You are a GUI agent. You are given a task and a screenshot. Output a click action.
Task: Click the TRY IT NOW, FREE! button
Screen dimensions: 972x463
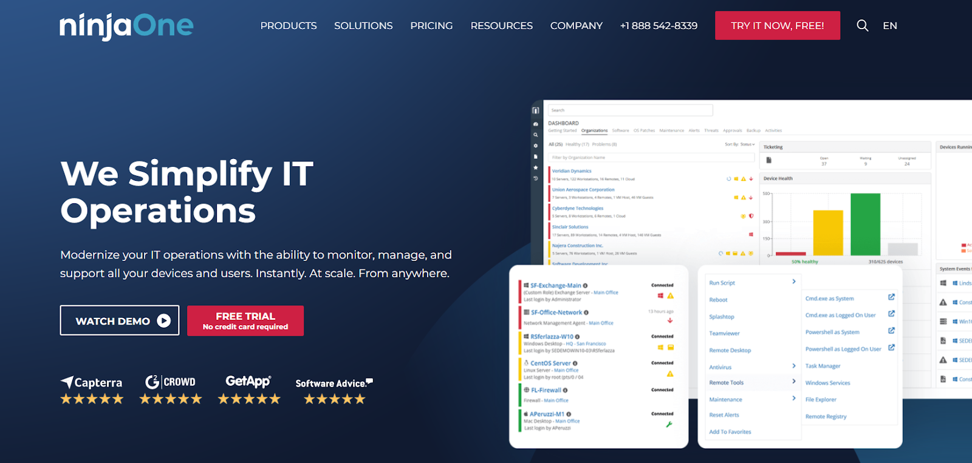[x=778, y=25]
